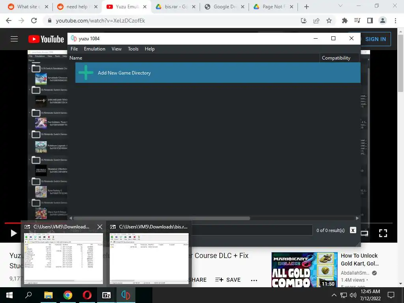Enter YouTube fullscreen mode
404x303 pixels.
(x=383, y=233)
